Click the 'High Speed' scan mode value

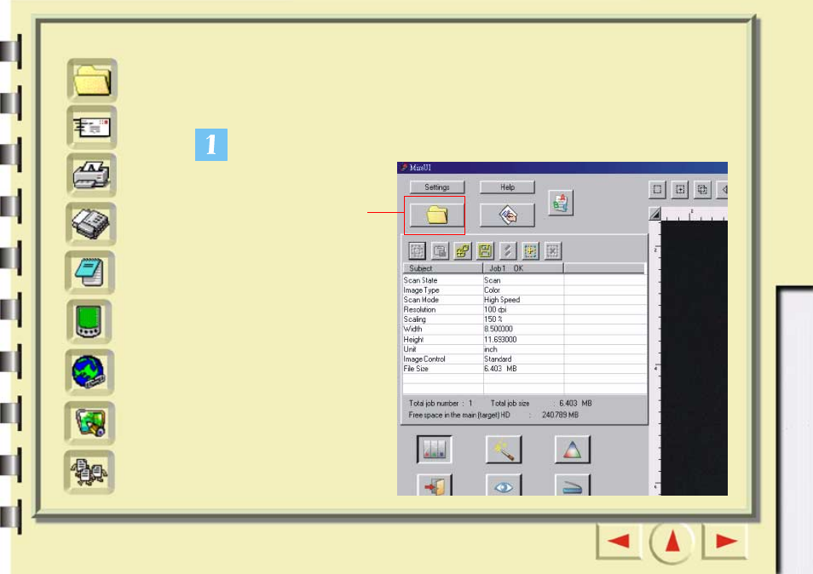(x=502, y=300)
